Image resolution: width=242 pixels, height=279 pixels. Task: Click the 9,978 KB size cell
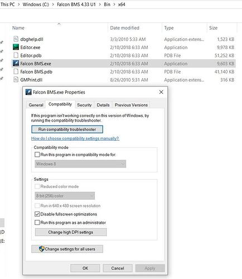click(225, 47)
